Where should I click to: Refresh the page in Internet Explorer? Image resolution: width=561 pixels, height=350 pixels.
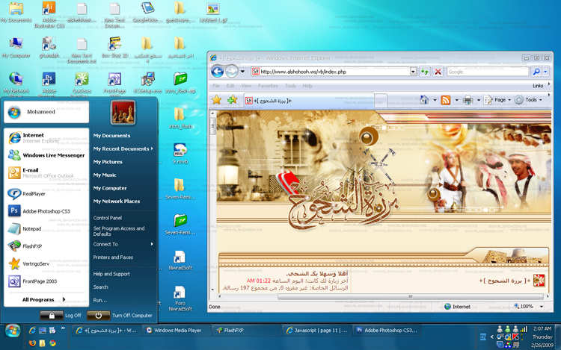click(425, 72)
